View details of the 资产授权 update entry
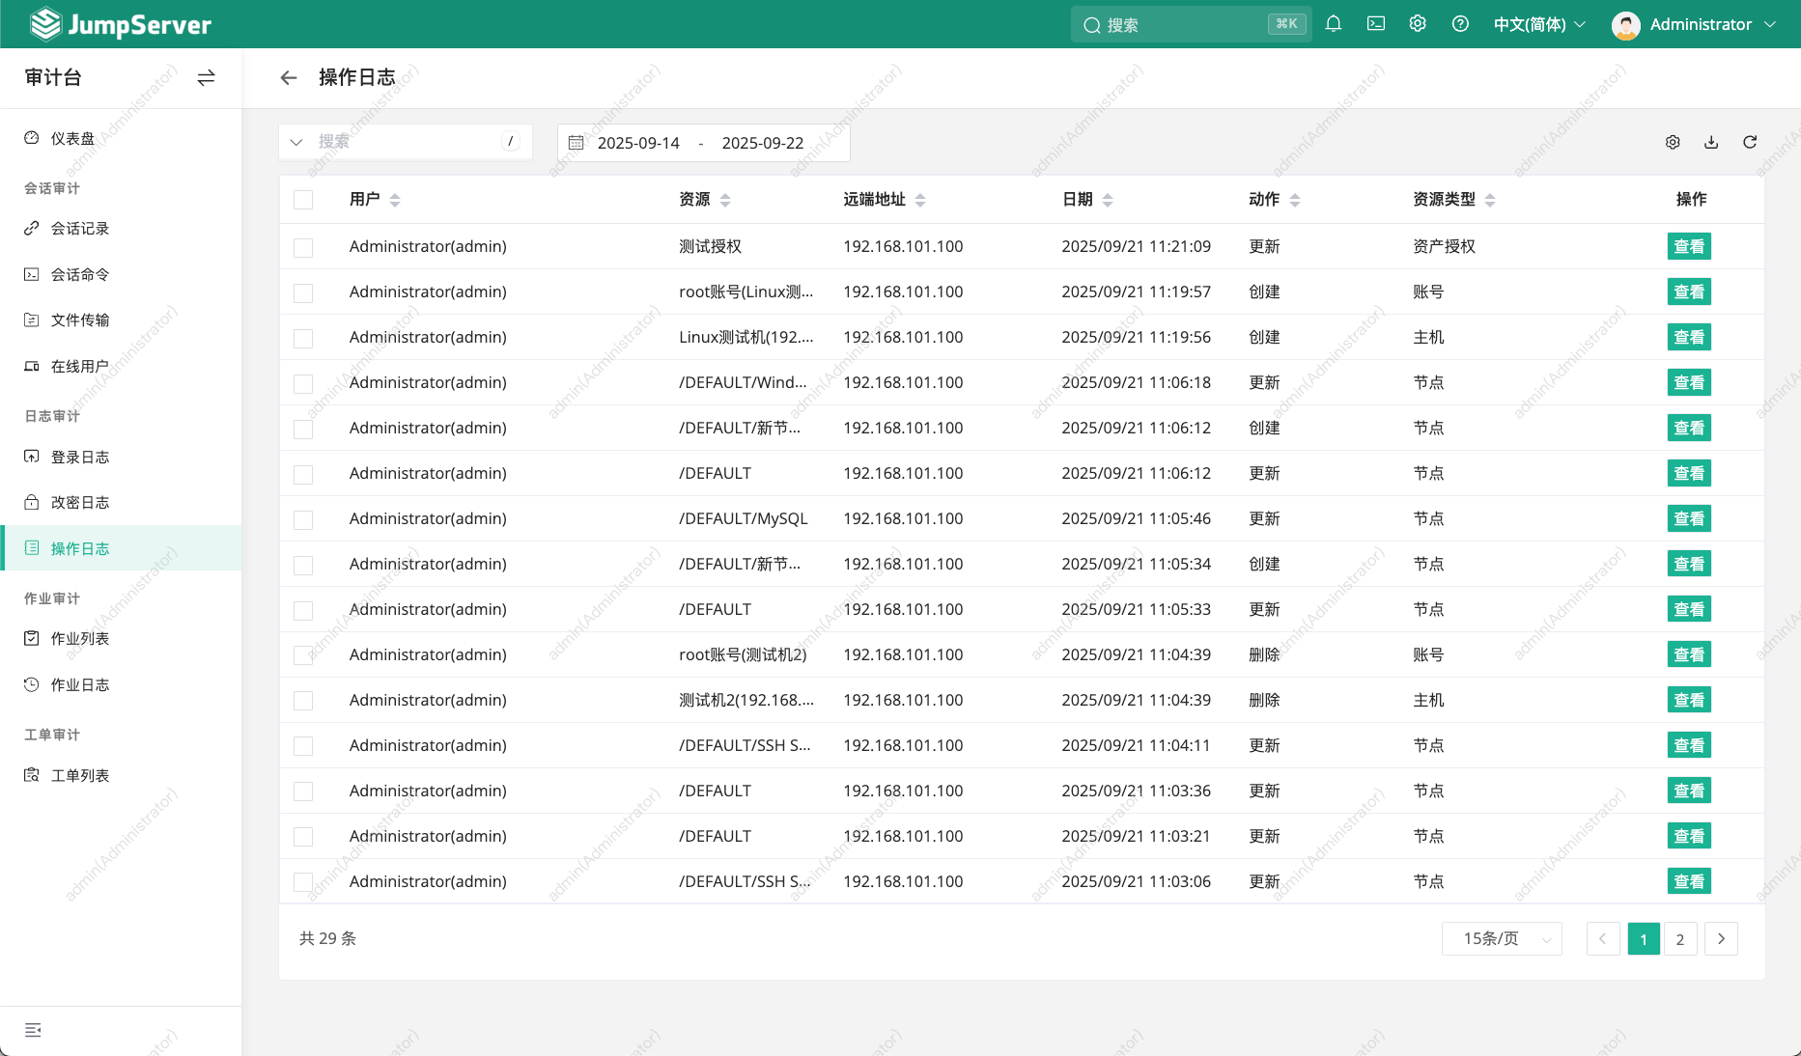 pos(1688,246)
